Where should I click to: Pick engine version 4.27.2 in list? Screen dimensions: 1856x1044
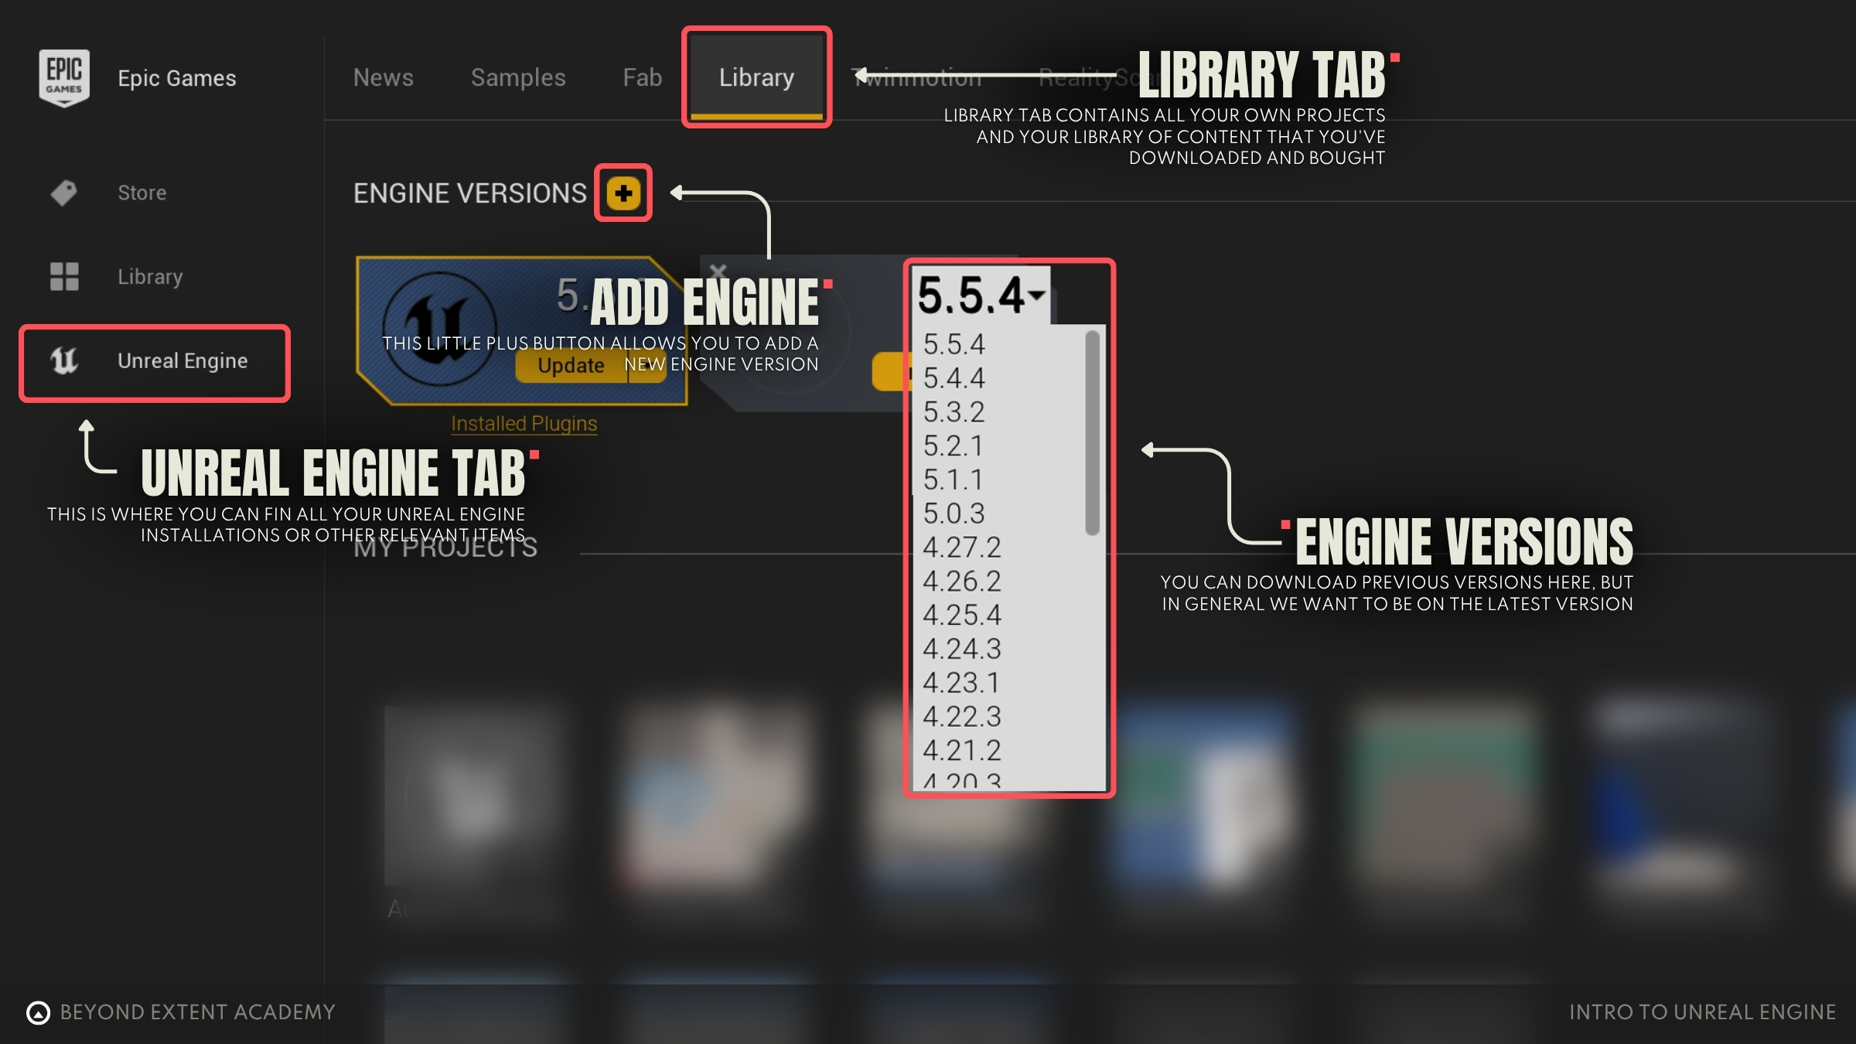(x=961, y=548)
